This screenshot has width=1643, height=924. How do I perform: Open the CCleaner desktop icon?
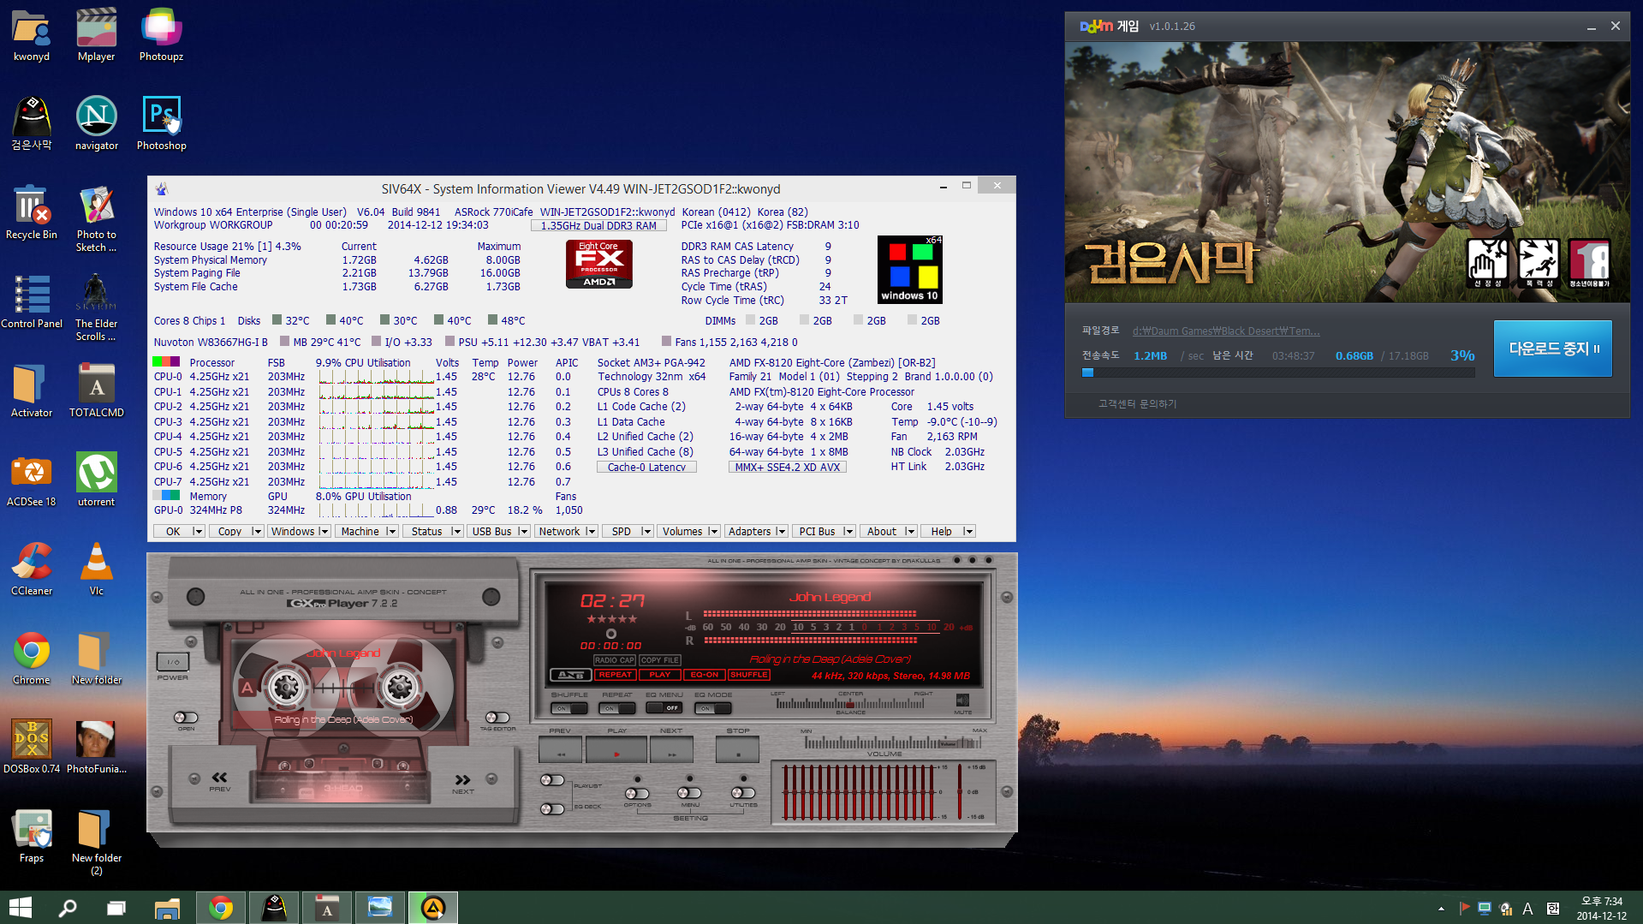(x=32, y=569)
